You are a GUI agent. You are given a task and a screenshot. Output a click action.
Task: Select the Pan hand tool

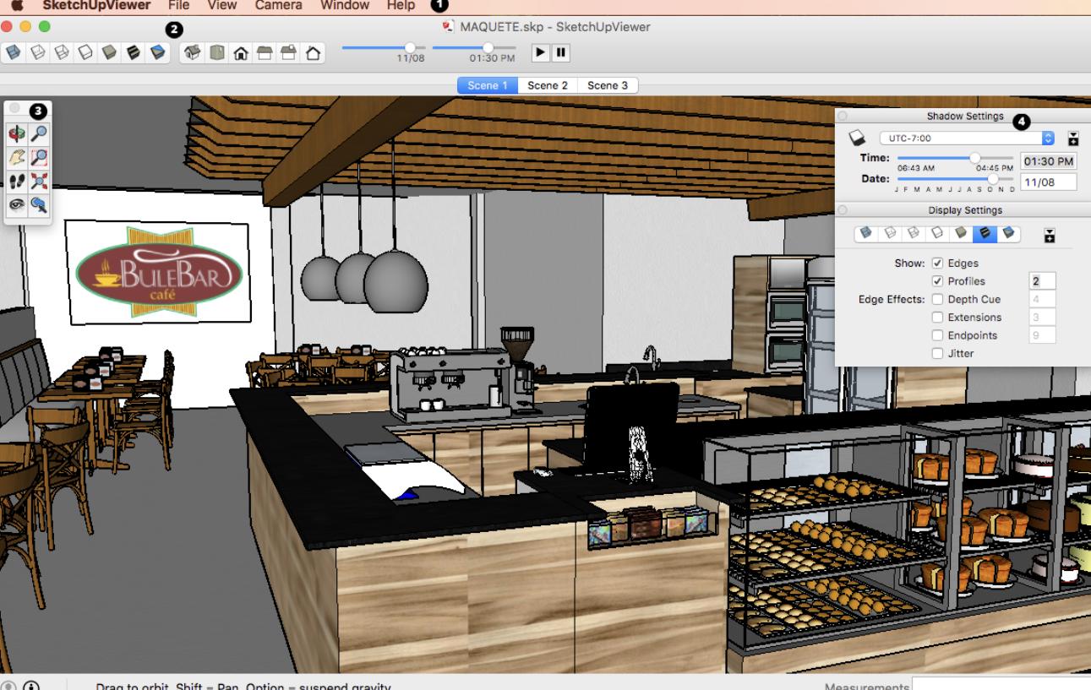[17, 156]
